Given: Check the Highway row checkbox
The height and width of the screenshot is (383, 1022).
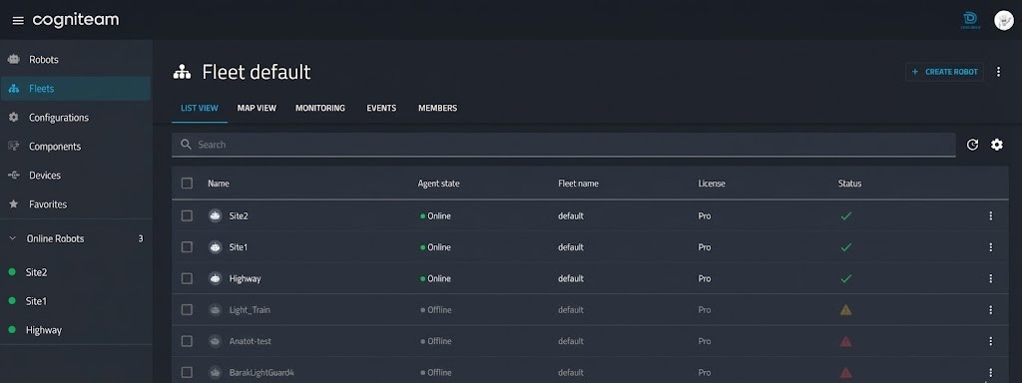Looking at the screenshot, I should point(187,278).
